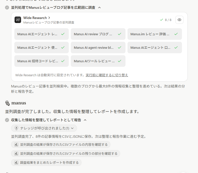Collapse the 収集した情報を整理してレポート section
Viewport: 198px width, 173px height.
85,120
